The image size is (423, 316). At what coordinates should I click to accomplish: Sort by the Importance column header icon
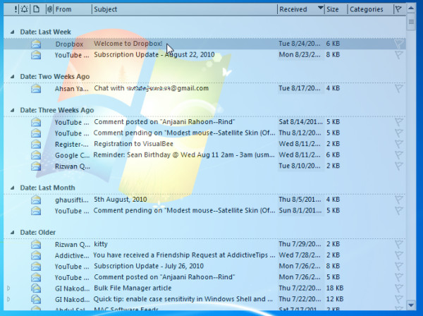click(16, 9)
